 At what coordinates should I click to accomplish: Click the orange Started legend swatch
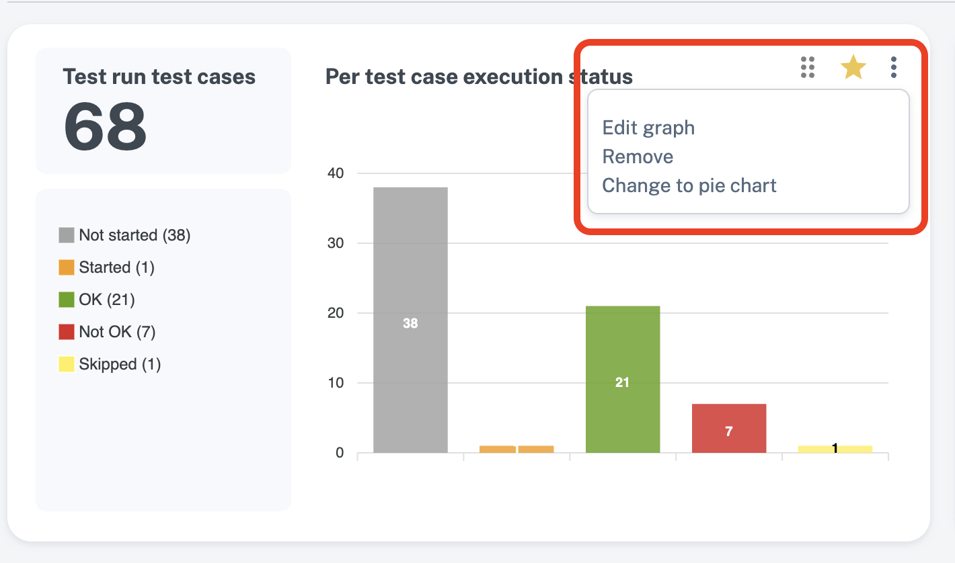[x=66, y=267]
